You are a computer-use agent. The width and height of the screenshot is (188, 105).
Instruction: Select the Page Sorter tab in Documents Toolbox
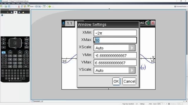click(x=11, y=12)
